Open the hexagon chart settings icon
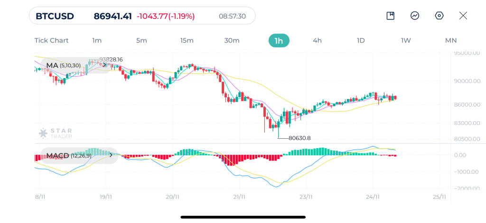The height and width of the screenshot is (223, 486). (439, 16)
